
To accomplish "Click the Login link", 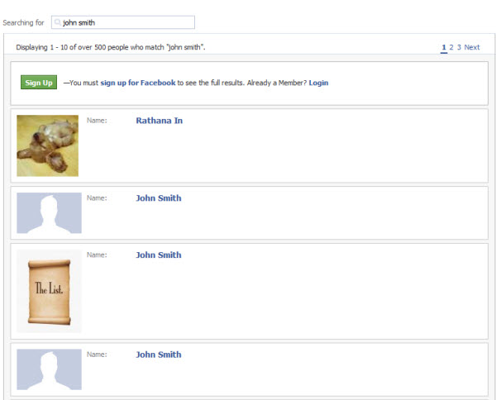I will click(x=318, y=83).
